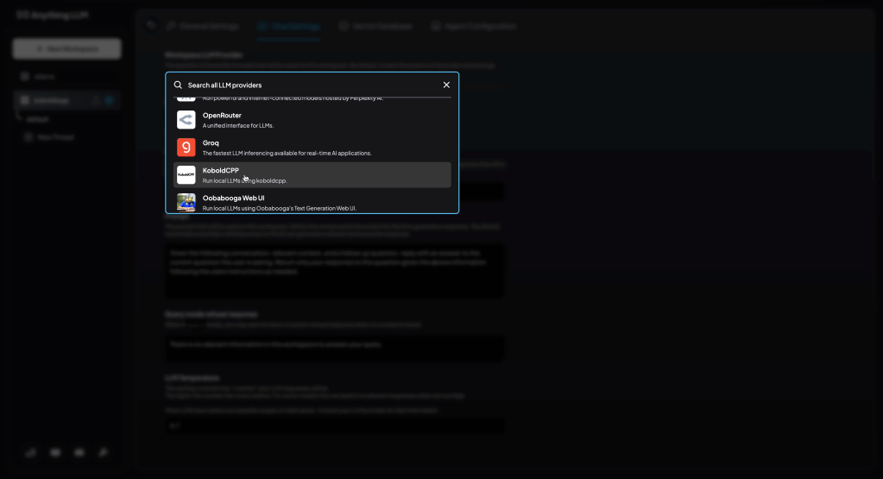Close the LLM provider search with X
The image size is (883, 479).
pos(446,85)
